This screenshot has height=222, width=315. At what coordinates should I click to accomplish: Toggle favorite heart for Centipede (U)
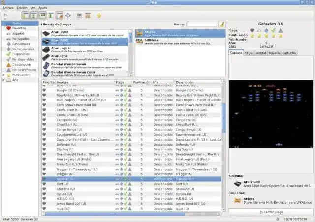pos(44,120)
